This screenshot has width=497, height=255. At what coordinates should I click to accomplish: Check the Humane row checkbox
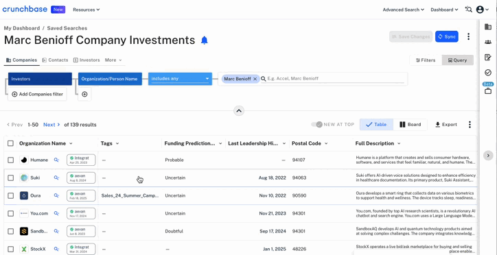(11, 160)
